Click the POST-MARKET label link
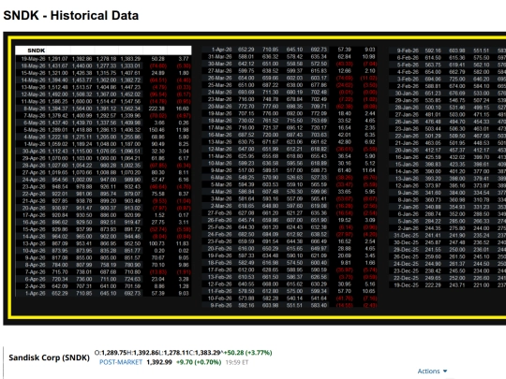 pos(121,362)
